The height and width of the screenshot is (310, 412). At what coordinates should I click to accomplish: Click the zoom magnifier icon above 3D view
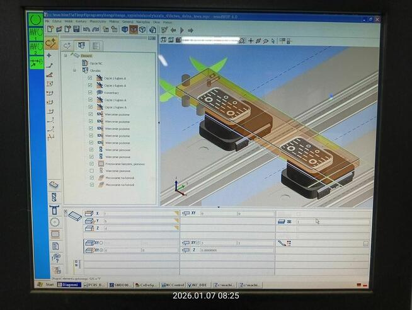tap(242, 40)
